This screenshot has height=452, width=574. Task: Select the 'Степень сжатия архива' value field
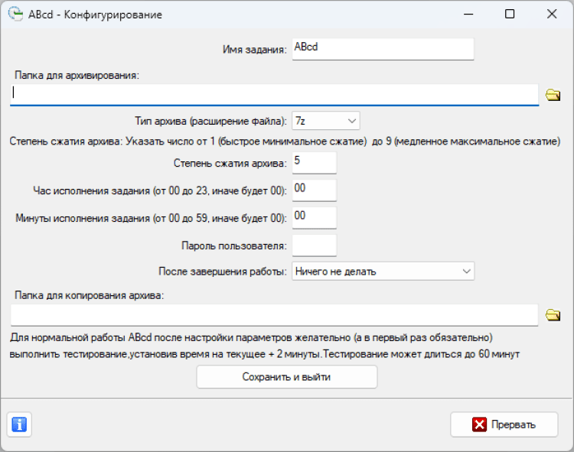pyautogui.click(x=314, y=162)
